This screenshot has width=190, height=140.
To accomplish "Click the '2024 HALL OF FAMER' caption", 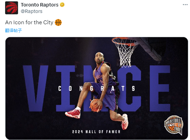I will tap(96, 132).
